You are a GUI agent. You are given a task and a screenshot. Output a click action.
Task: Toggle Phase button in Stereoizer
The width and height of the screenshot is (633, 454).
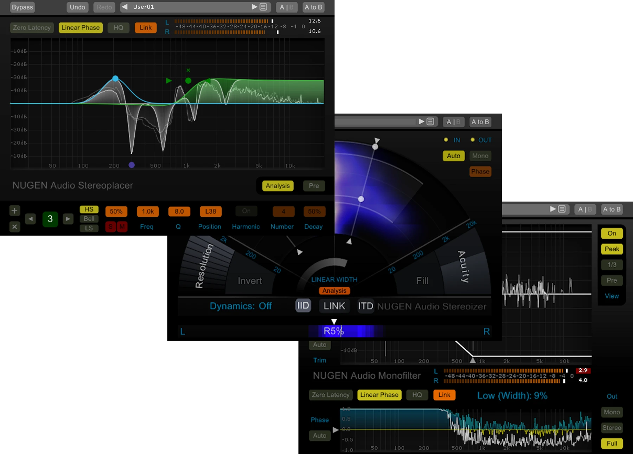(x=480, y=172)
